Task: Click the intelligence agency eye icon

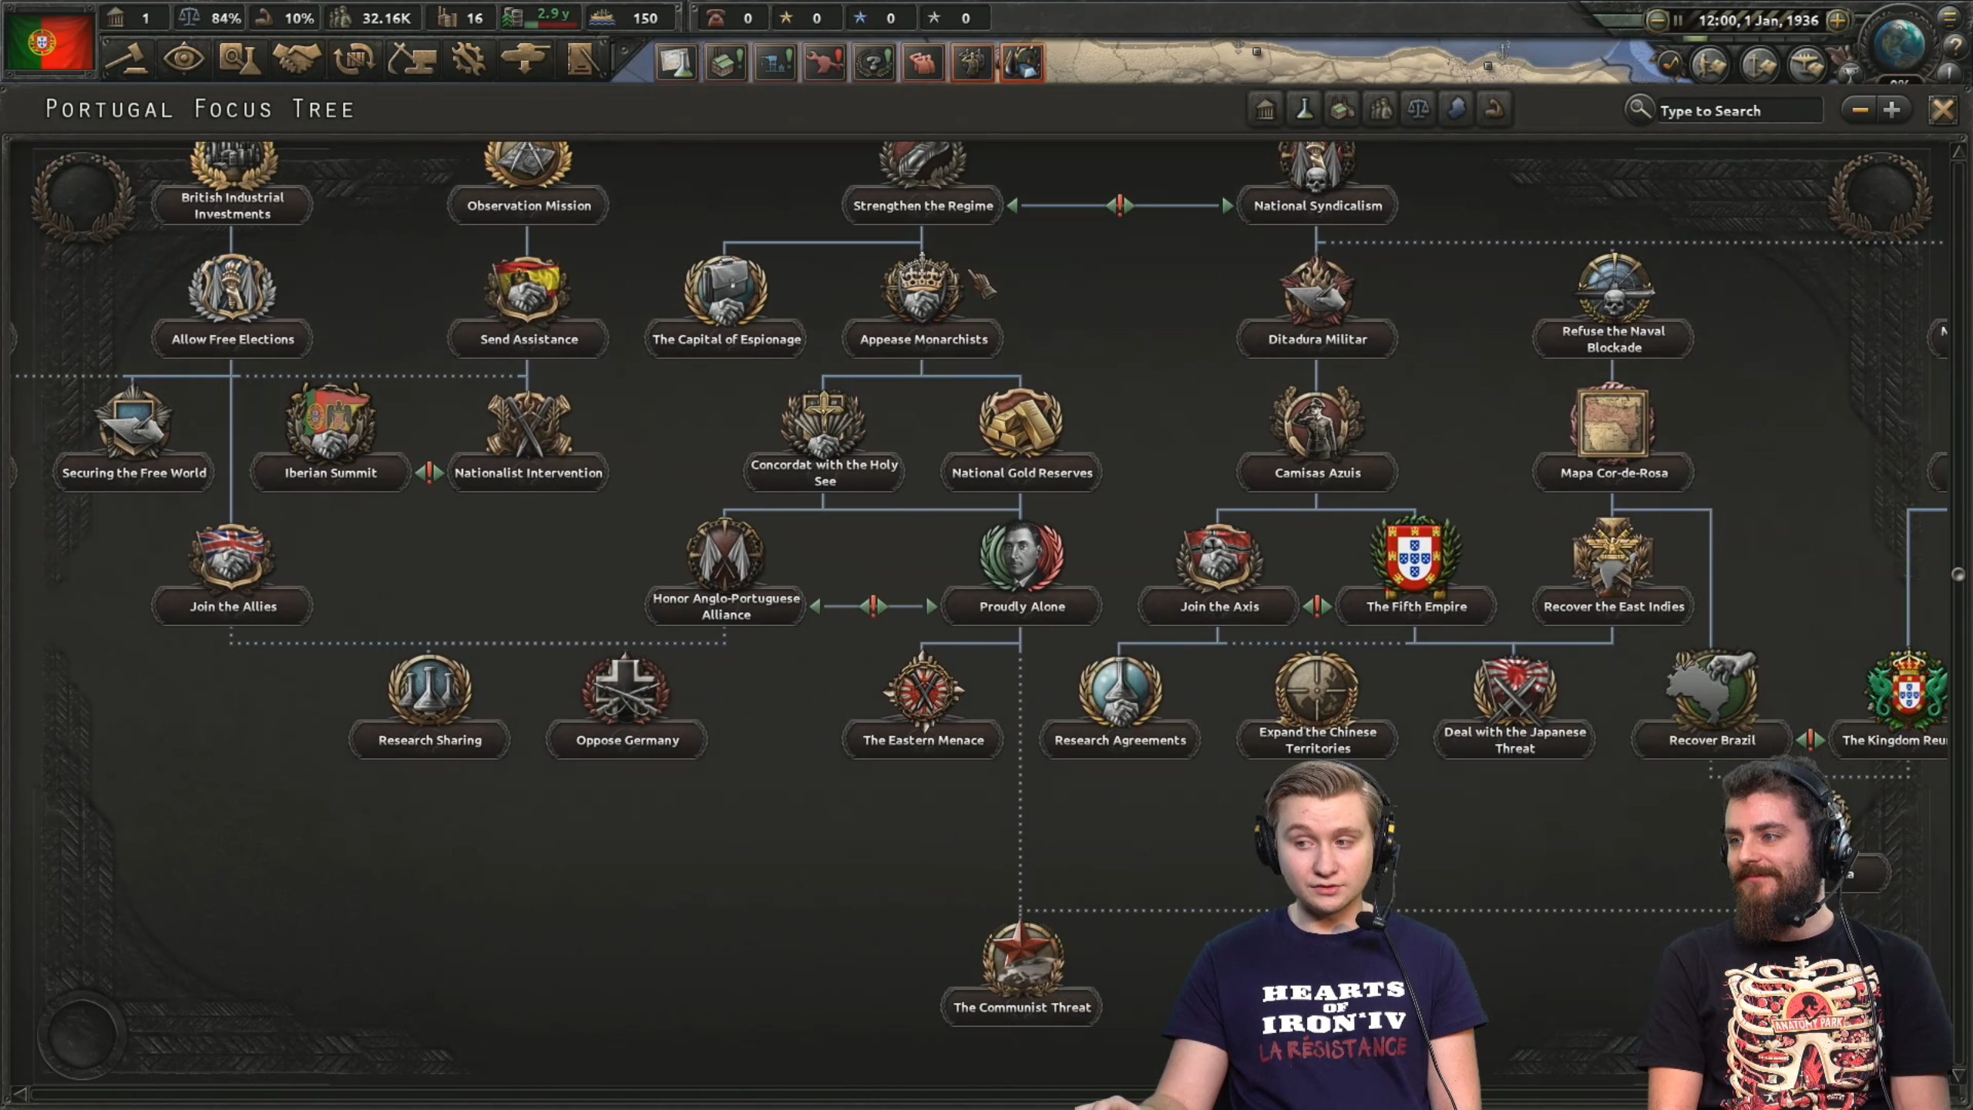Action: point(183,59)
